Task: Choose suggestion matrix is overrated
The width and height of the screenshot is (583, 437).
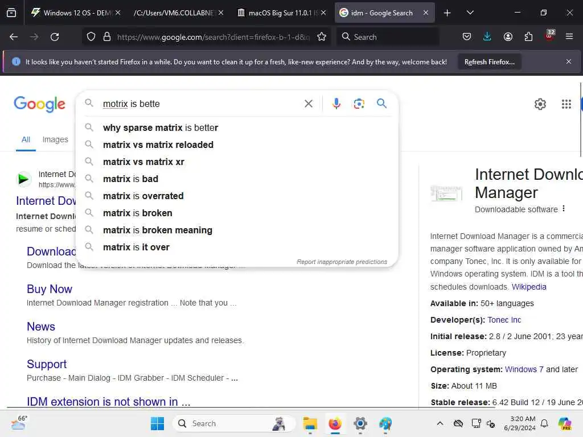Action: [237, 196]
